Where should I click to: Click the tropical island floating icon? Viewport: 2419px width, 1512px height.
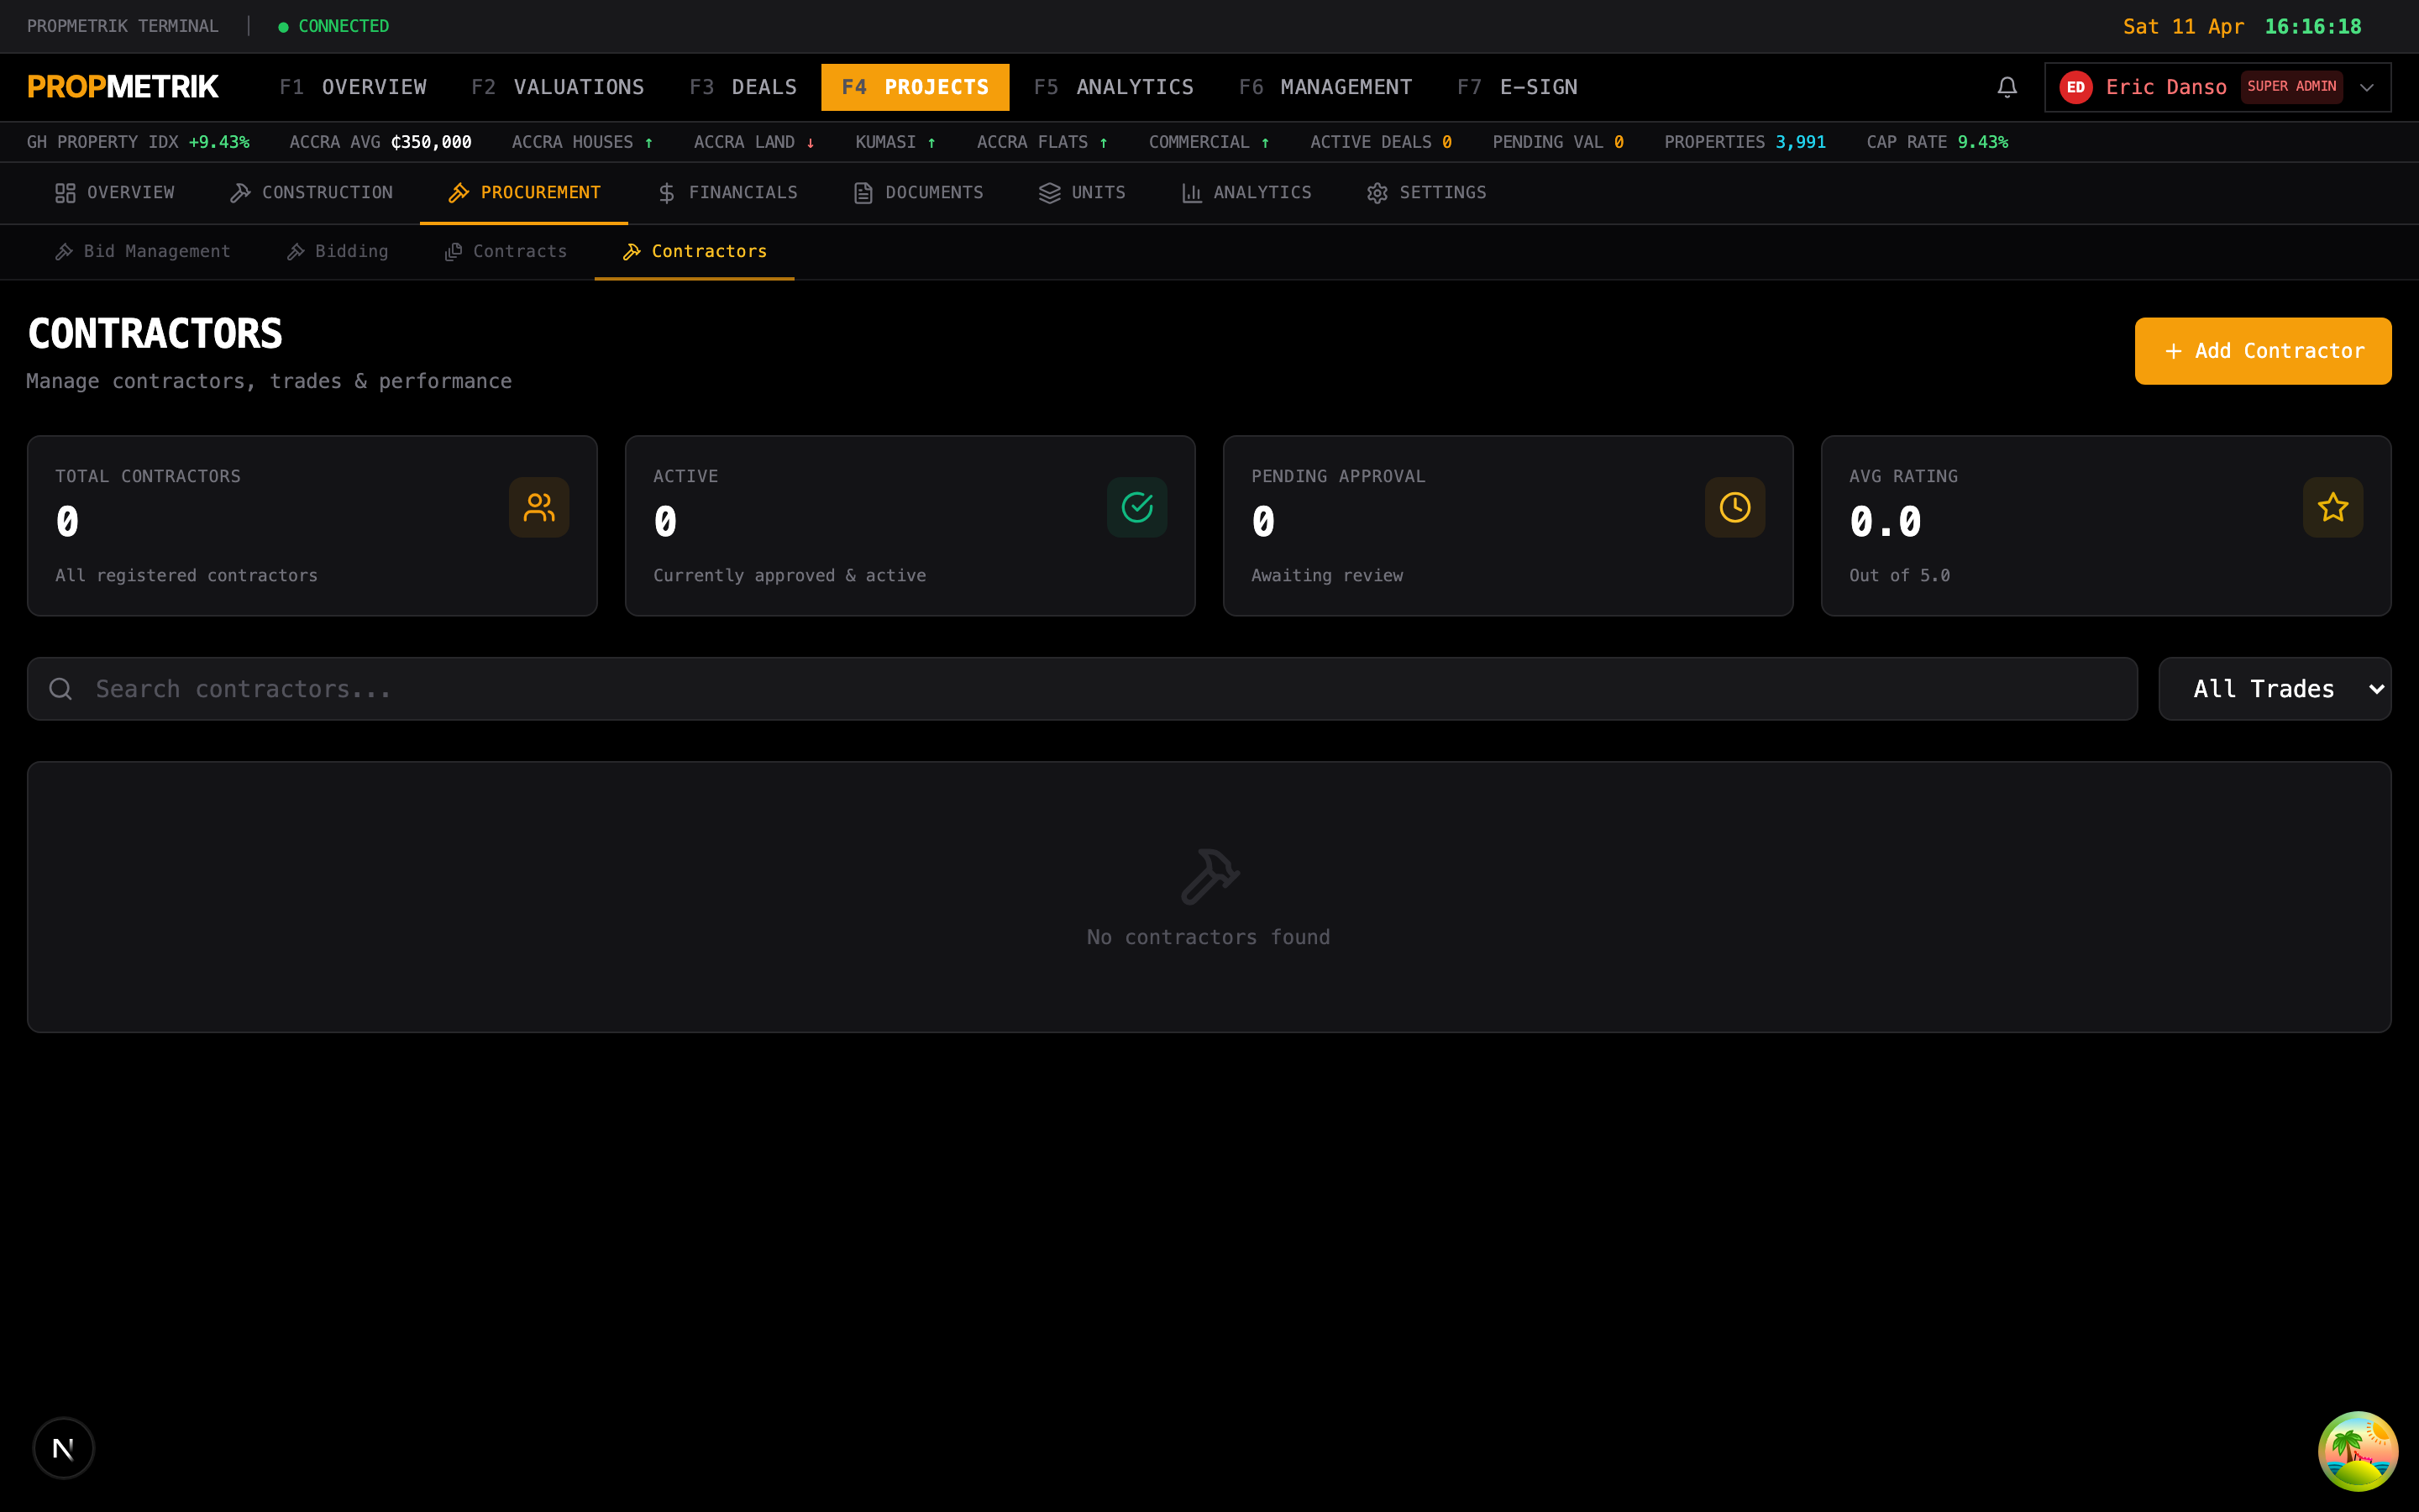tap(2358, 1451)
